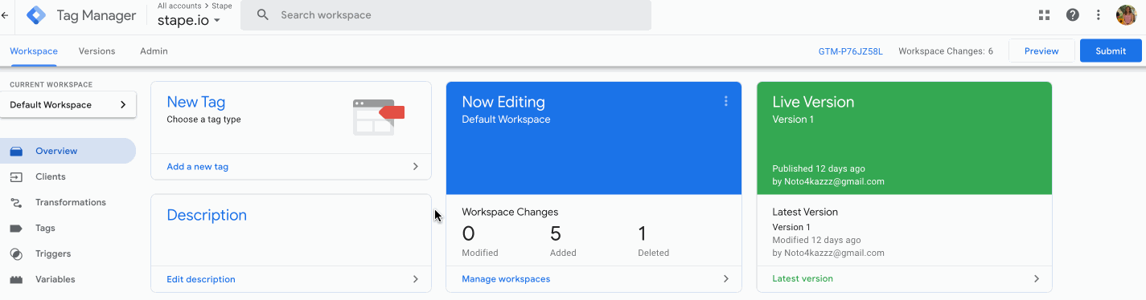Click the GTM-P76JZ58L container ID link
The image size is (1146, 300).
click(850, 51)
